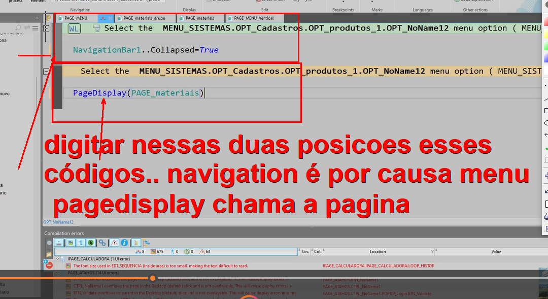This screenshot has width=548, height=299.
Task: Collapse the PAGE_ATAHOS error group
Action: (x=58, y=273)
